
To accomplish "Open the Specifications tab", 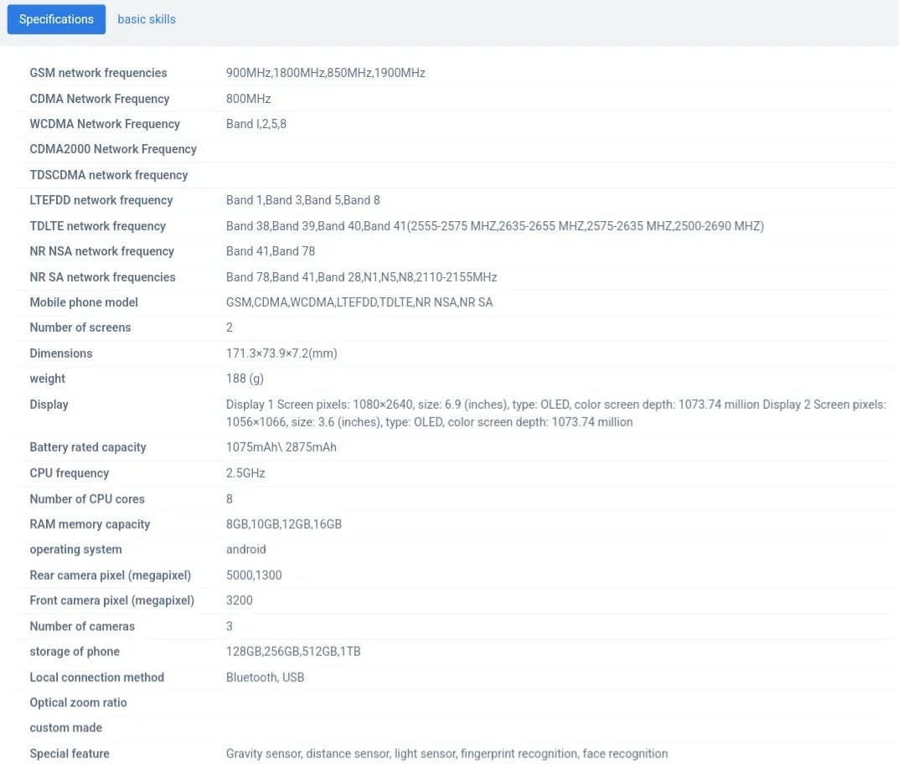I will click(56, 19).
